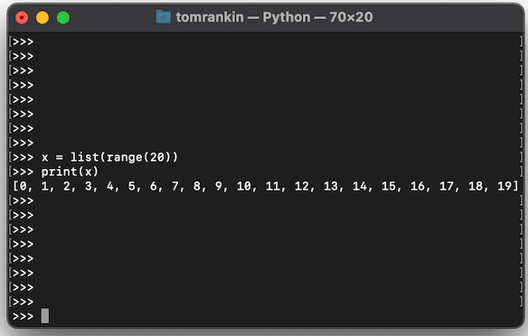The width and height of the screenshot is (528, 336).
Task: Click the 'print(x)' command line
Action: tap(70, 172)
